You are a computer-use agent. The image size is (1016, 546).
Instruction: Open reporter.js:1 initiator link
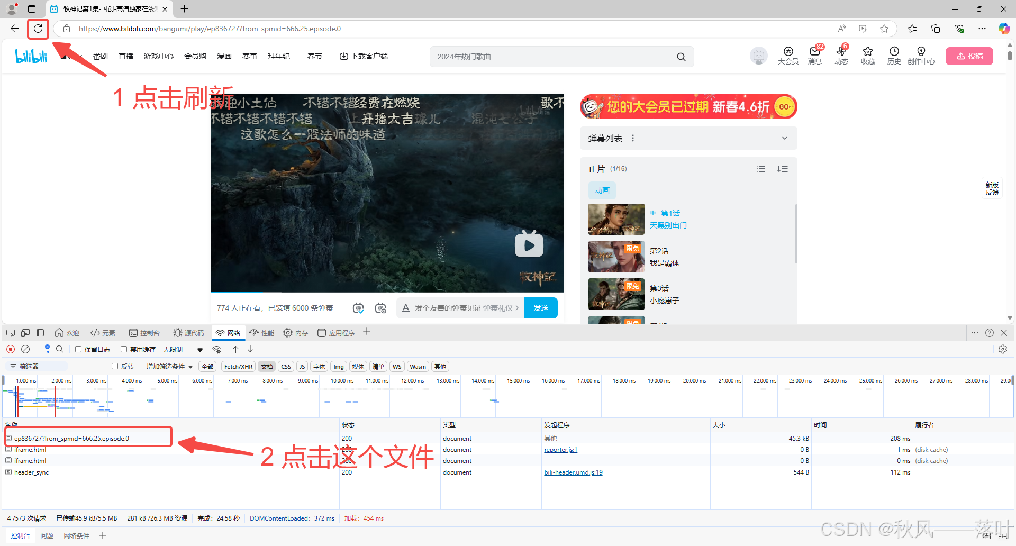click(561, 450)
